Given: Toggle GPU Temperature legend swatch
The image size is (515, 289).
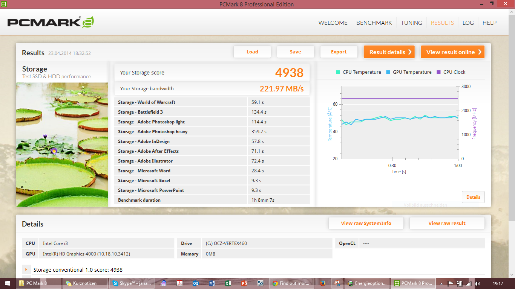Looking at the screenshot, I should (388, 72).
